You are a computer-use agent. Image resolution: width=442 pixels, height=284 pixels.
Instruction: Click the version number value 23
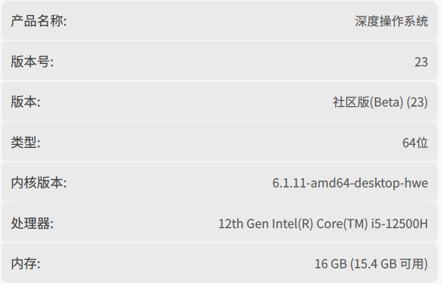tap(421, 61)
